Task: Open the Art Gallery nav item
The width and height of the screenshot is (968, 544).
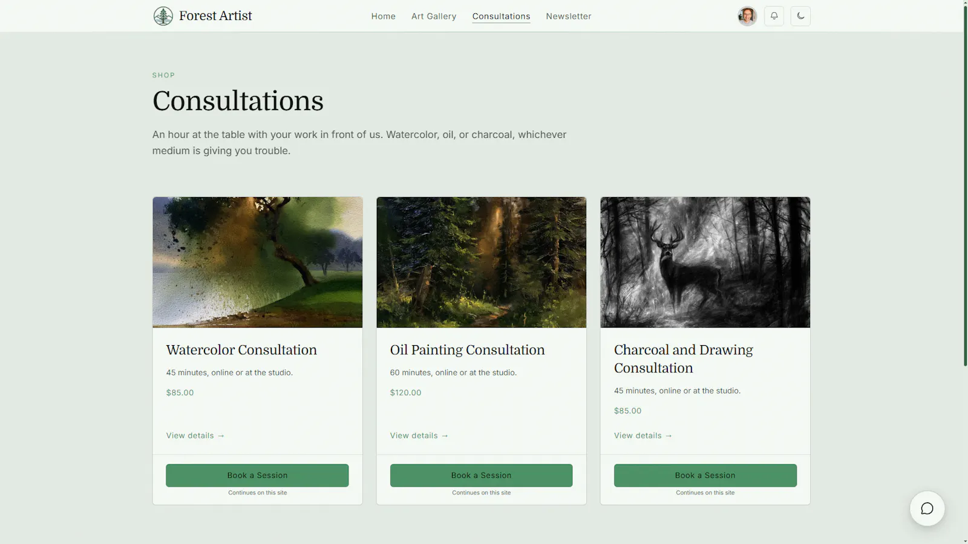Action: pyautogui.click(x=434, y=16)
